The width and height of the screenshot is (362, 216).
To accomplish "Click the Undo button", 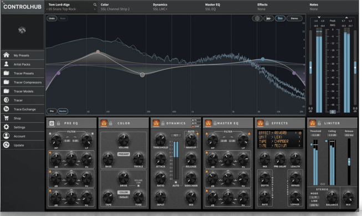I will pos(52,18).
